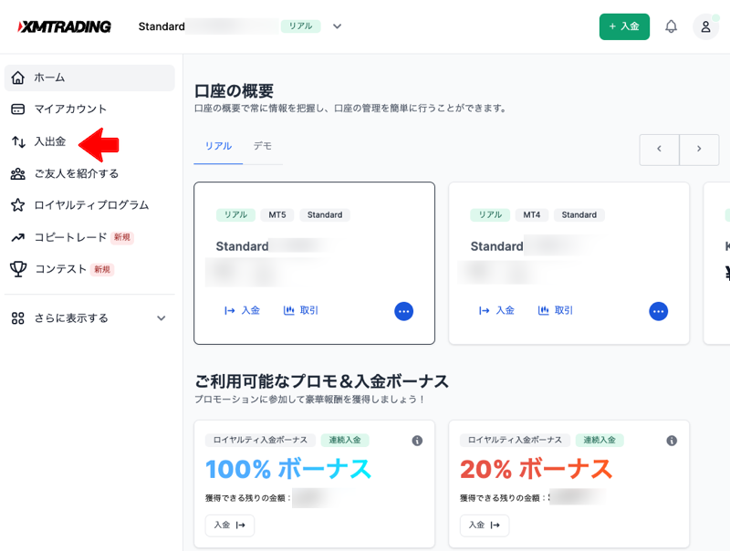Click the XMTRADING logo

64,26
